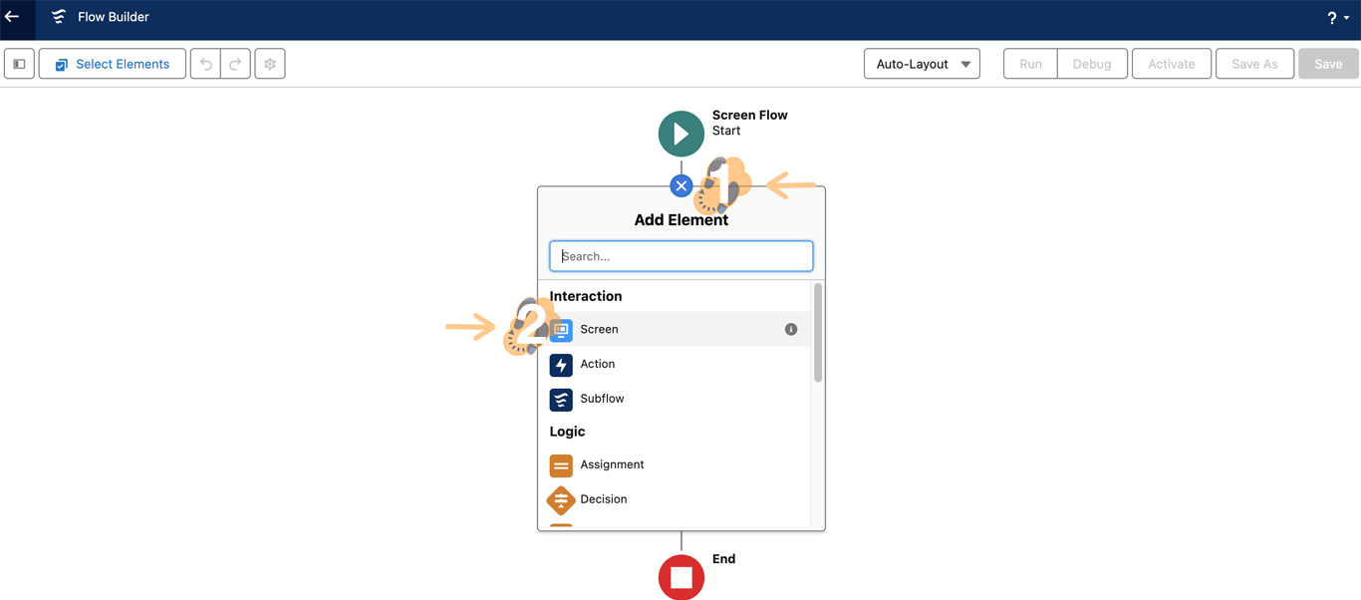Open the Auto-Layout dropdown
This screenshot has height=600, width=1361.
(922, 64)
